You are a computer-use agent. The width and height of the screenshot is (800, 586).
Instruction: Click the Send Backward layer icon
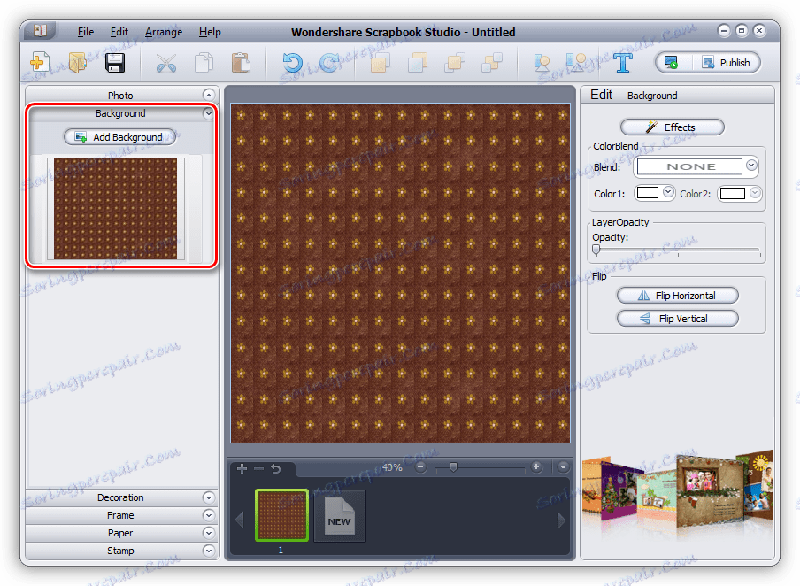(x=455, y=64)
